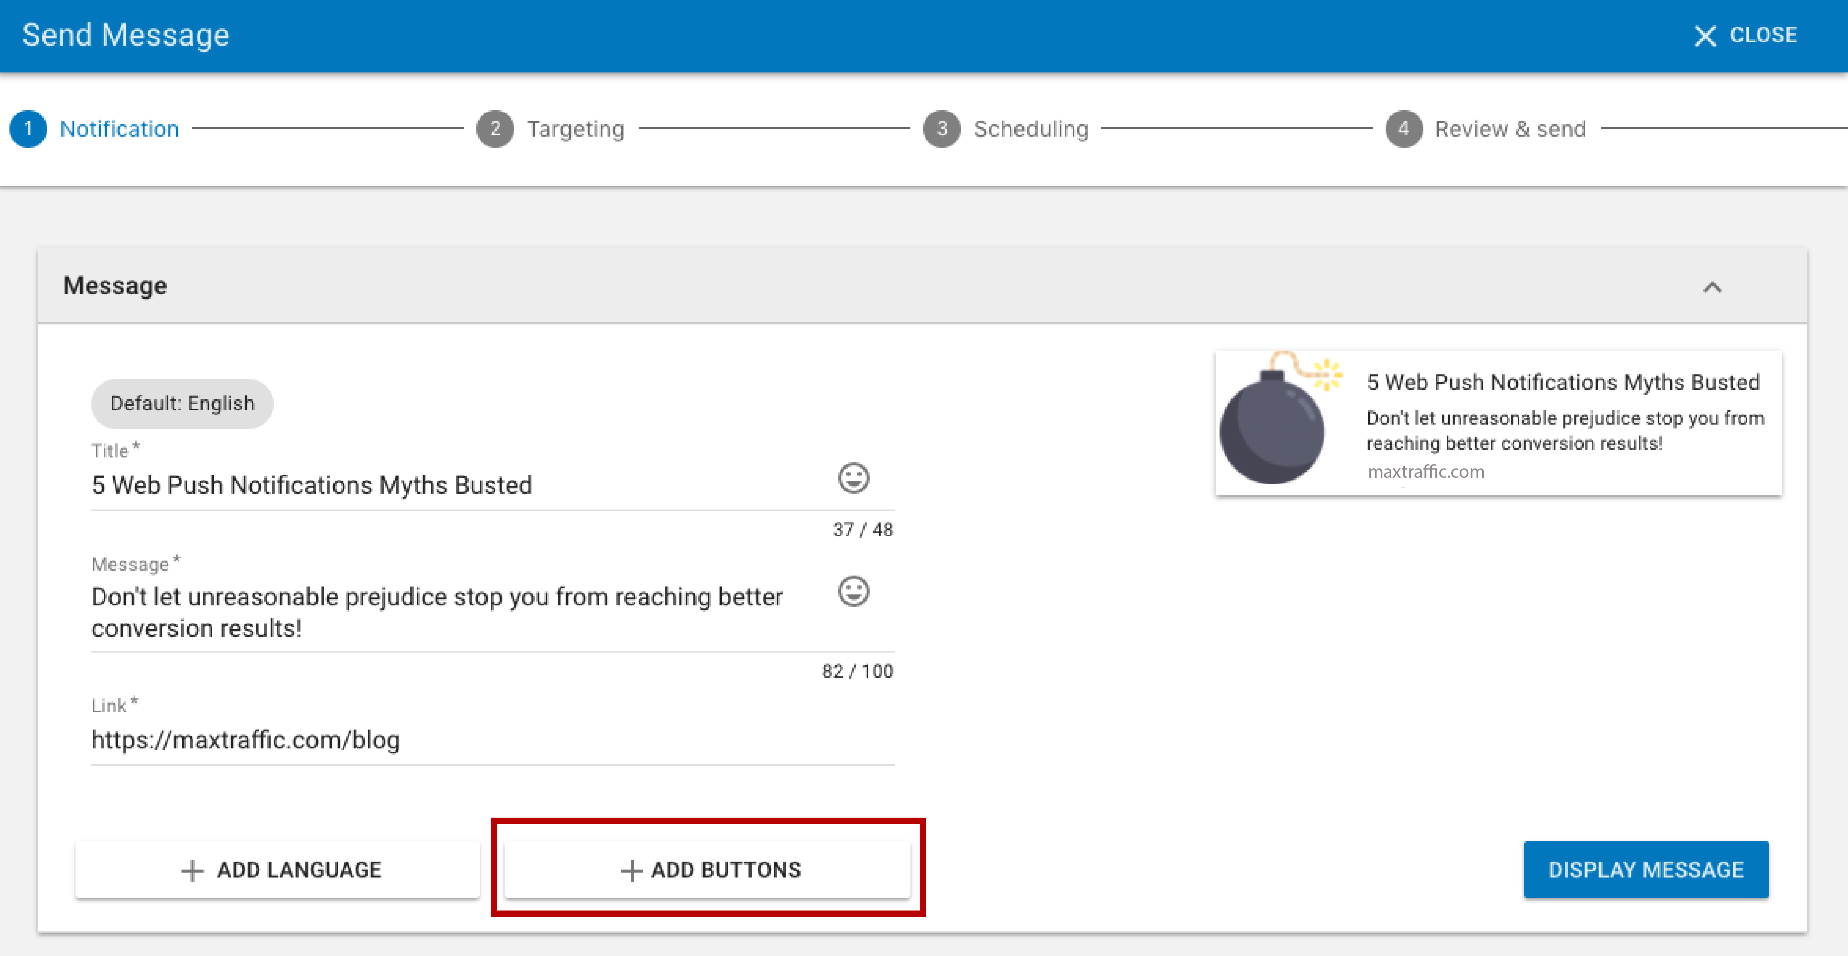This screenshot has height=956, width=1848.
Task: Open the emoji picker for Title field
Action: 853,478
